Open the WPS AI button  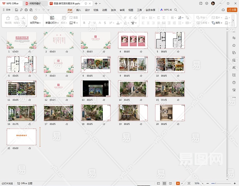tap(166, 10)
